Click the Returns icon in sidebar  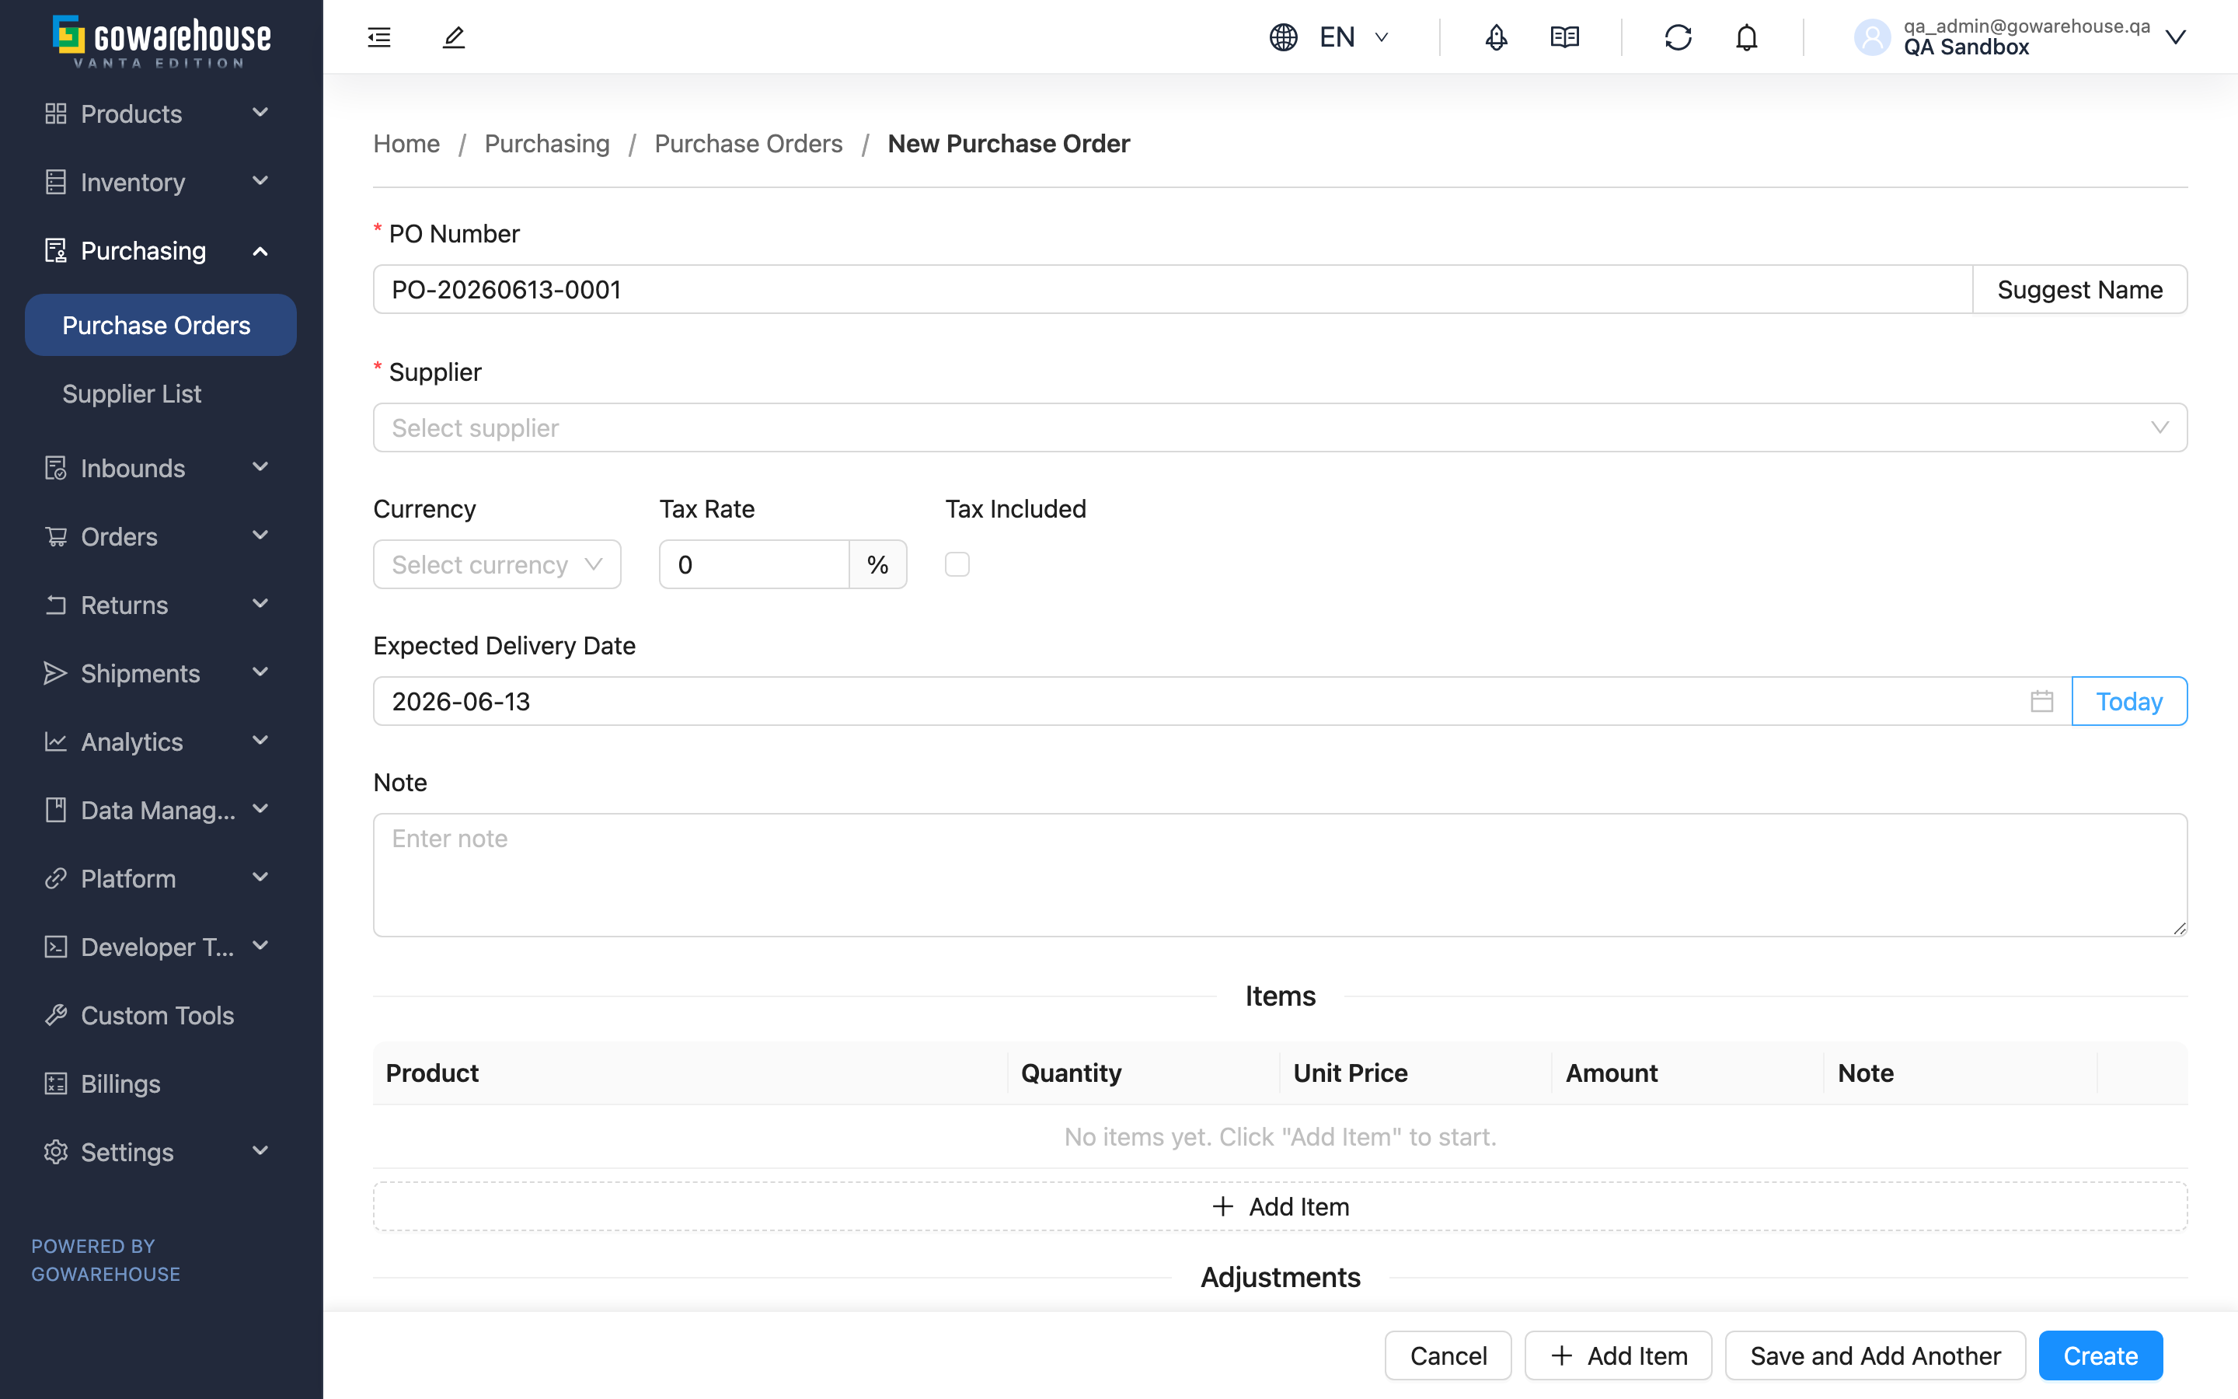pyautogui.click(x=57, y=605)
